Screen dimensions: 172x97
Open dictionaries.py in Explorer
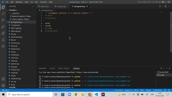pos(21,37)
